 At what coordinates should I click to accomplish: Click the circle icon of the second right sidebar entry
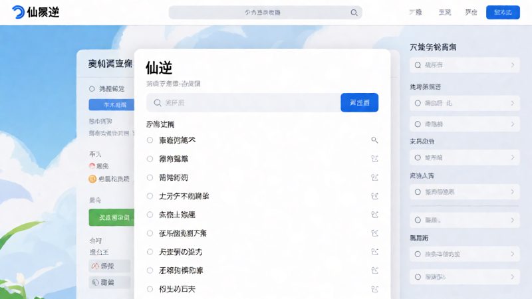[418, 103]
